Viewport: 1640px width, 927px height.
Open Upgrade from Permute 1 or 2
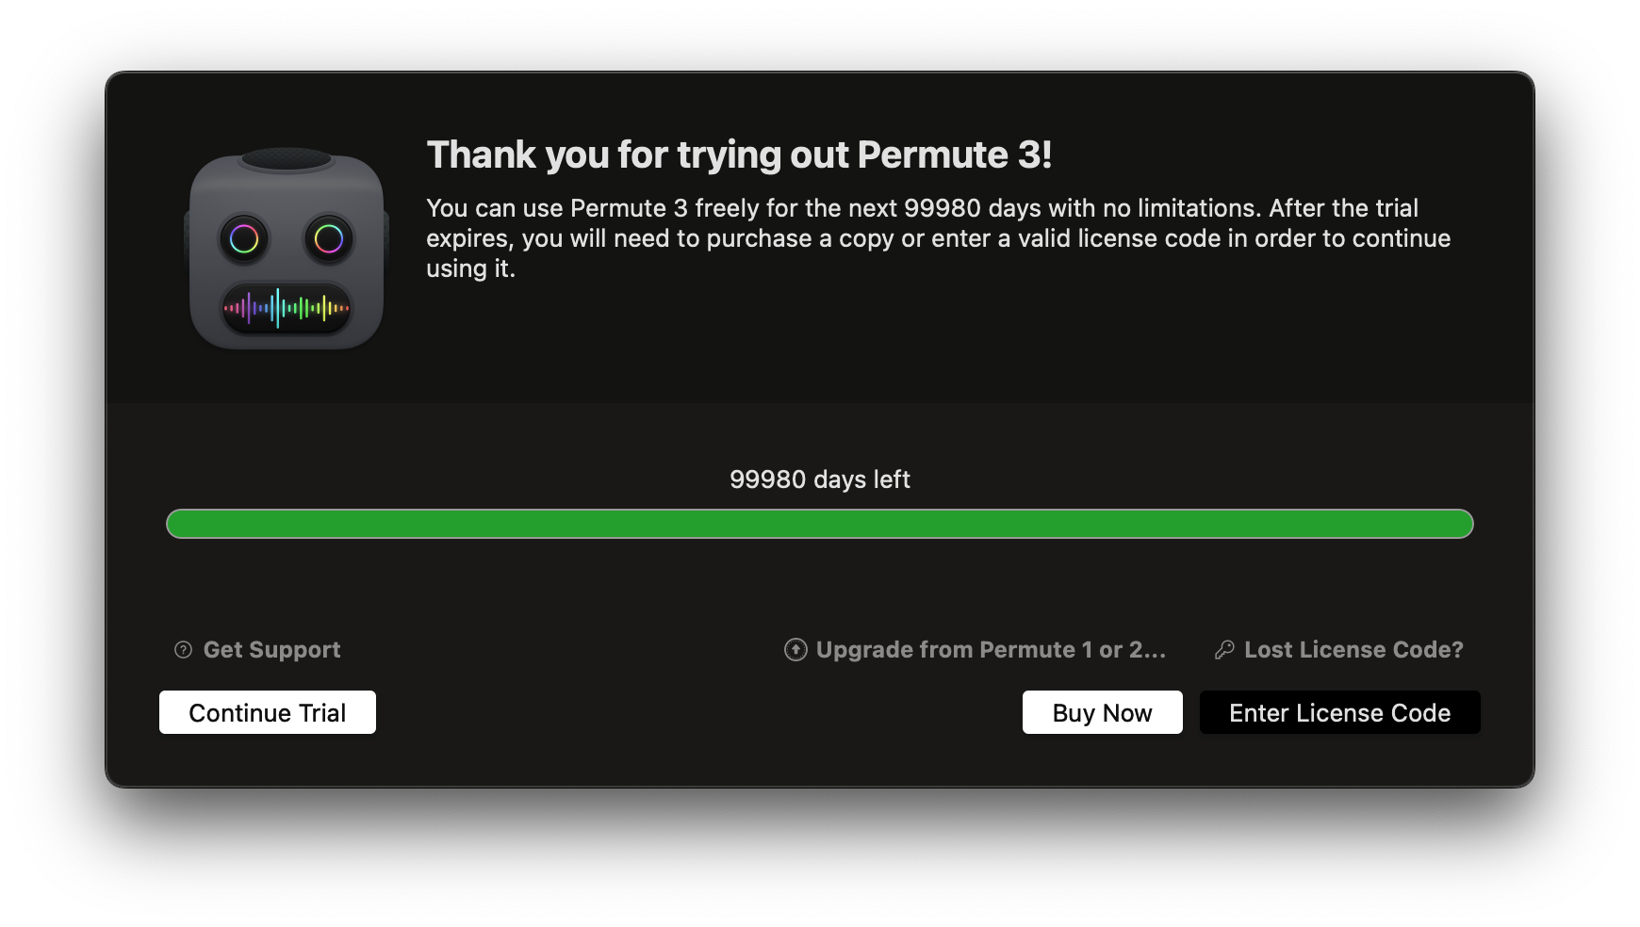pos(991,650)
